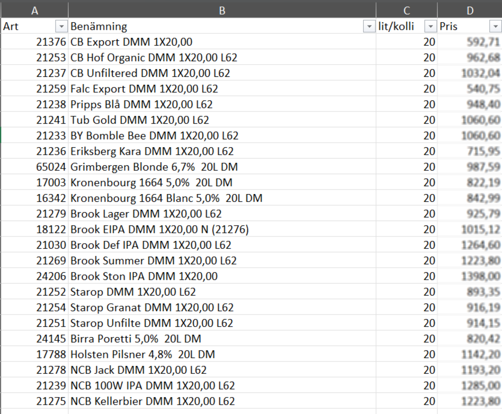Click the "lit/kolli" header cell text
The width and height of the screenshot is (502, 414).
click(396, 26)
